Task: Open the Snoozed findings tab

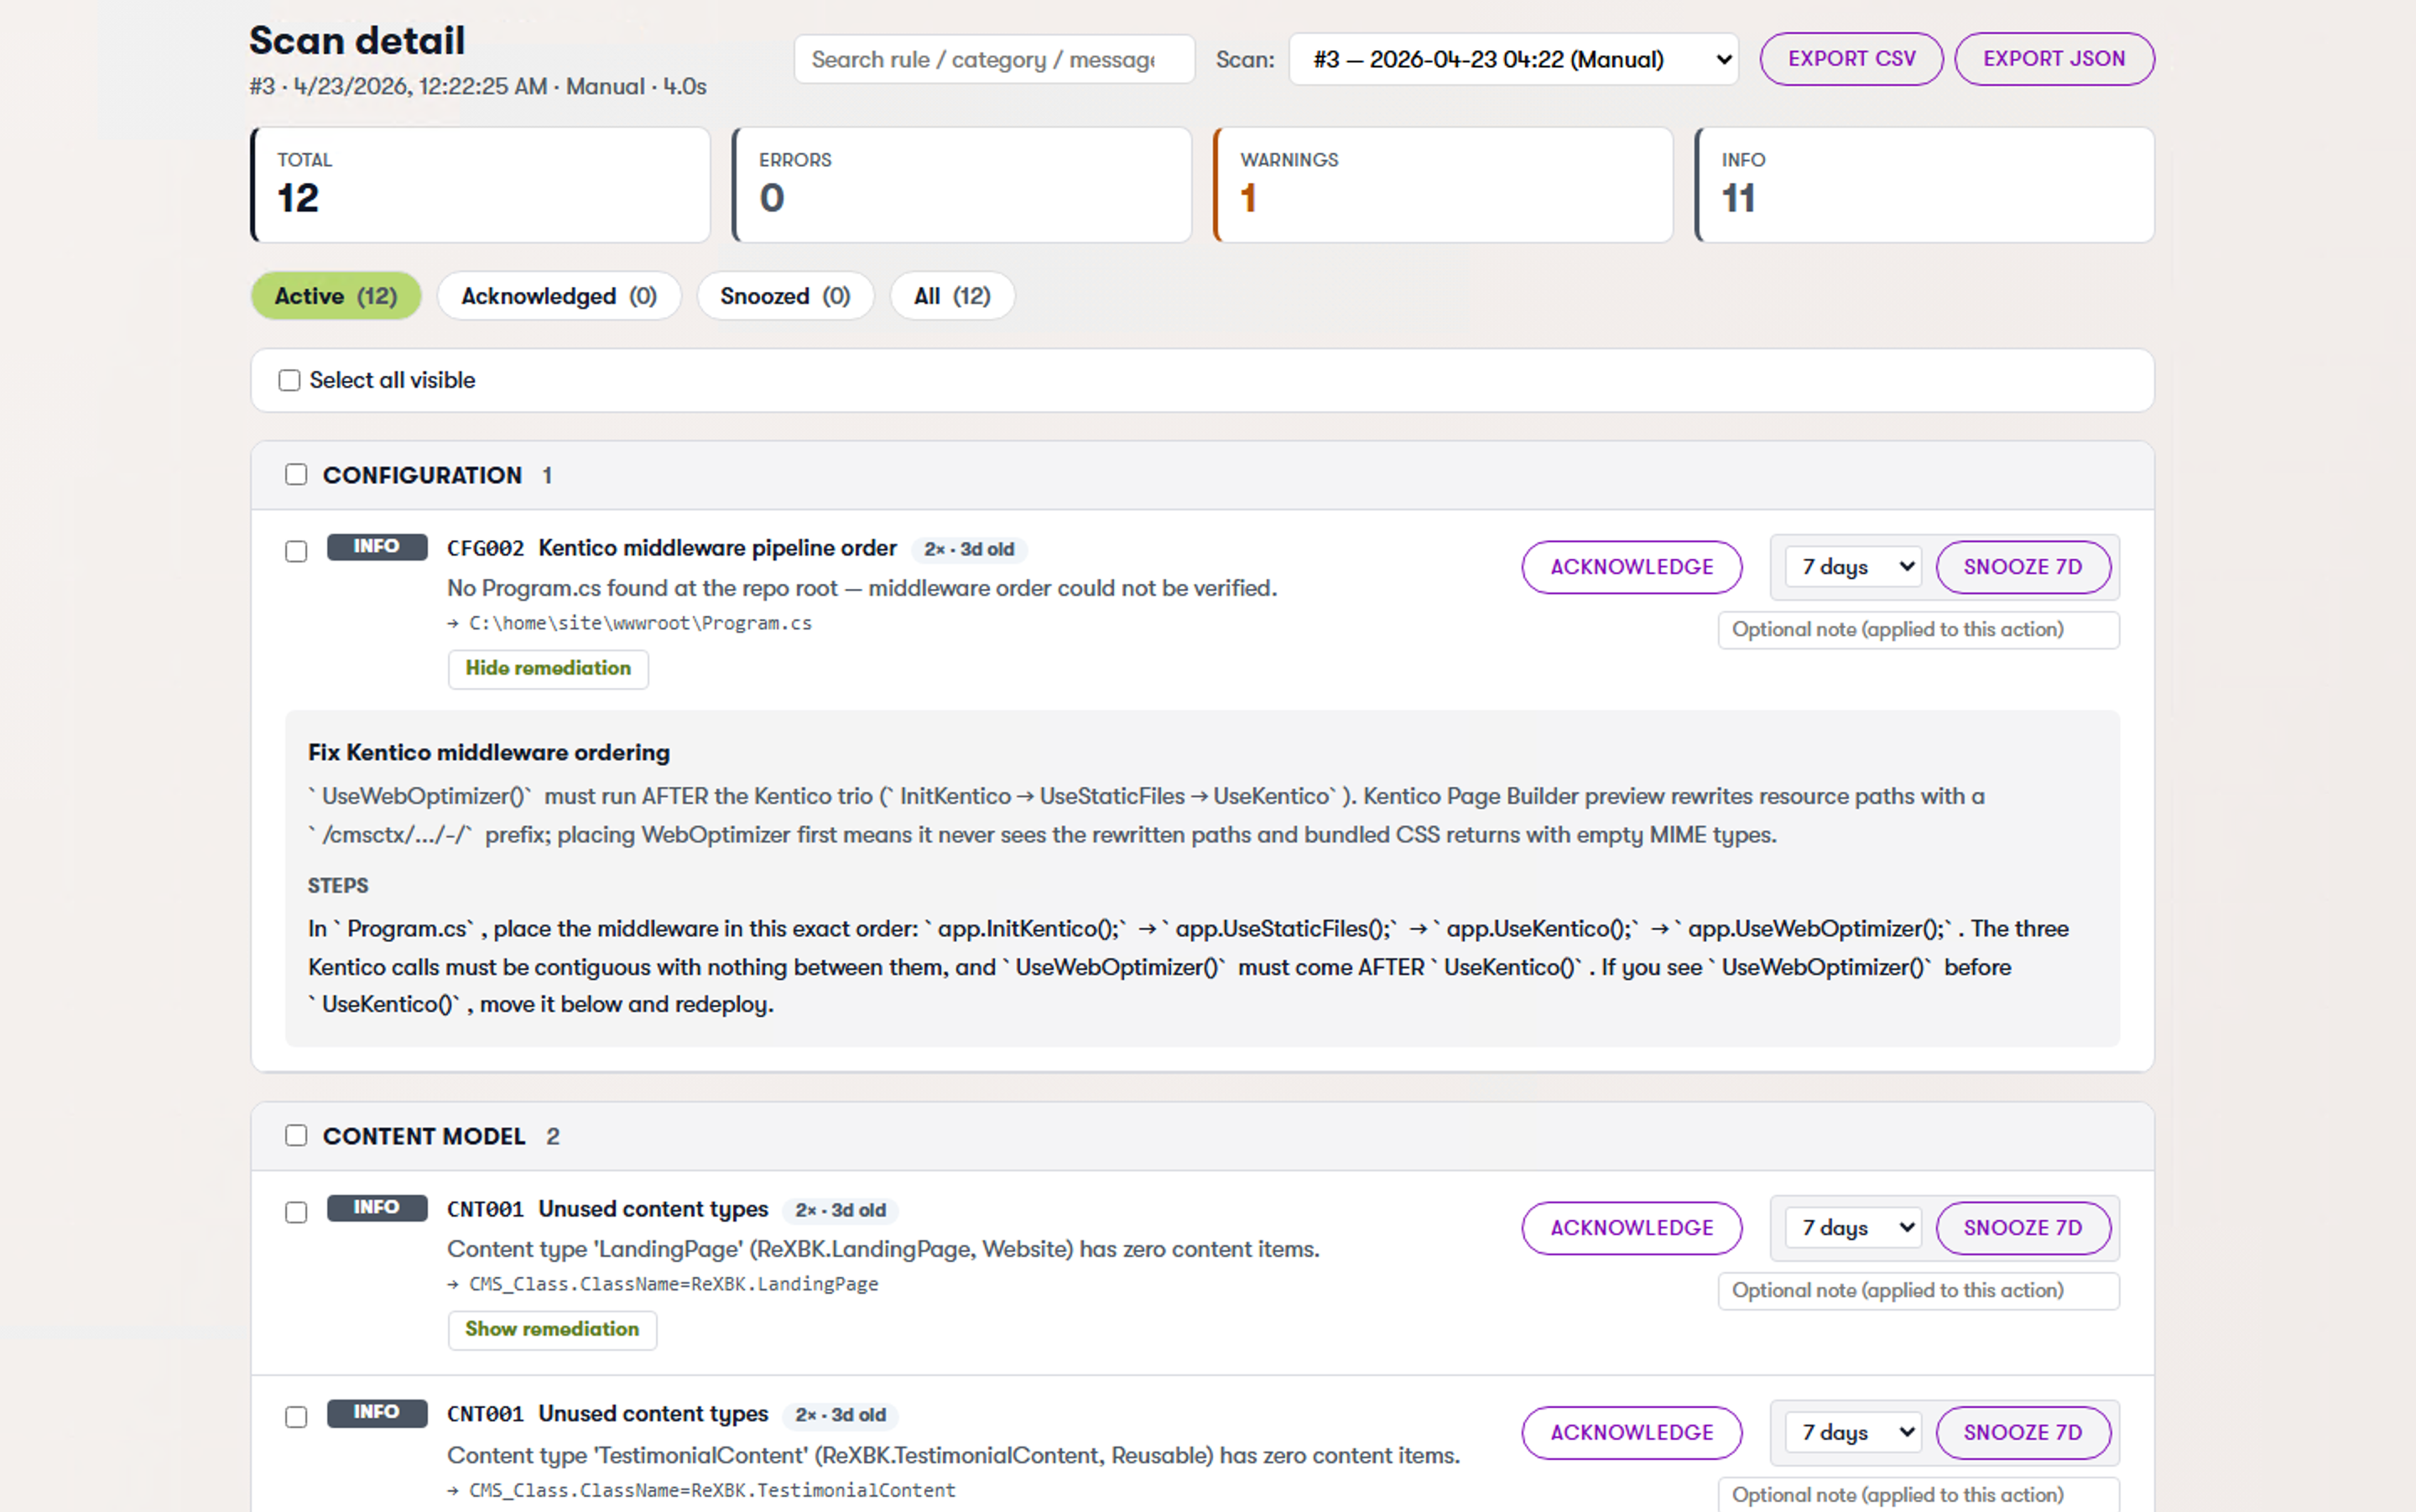Action: click(784, 295)
